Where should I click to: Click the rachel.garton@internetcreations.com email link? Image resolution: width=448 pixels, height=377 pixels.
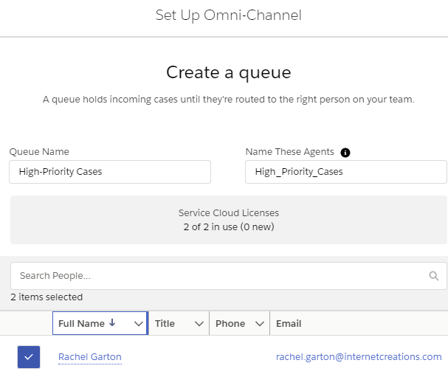click(359, 357)
